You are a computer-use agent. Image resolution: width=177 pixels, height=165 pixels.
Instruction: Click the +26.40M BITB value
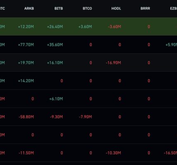[x=55, y=26]
